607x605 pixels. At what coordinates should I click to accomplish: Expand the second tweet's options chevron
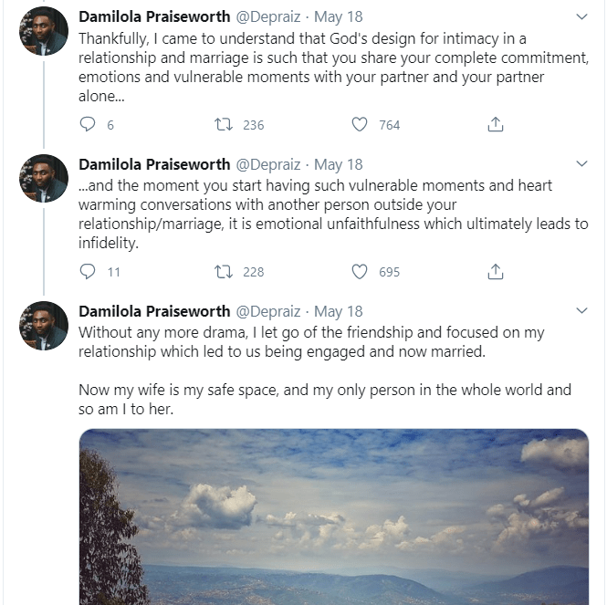582,164
